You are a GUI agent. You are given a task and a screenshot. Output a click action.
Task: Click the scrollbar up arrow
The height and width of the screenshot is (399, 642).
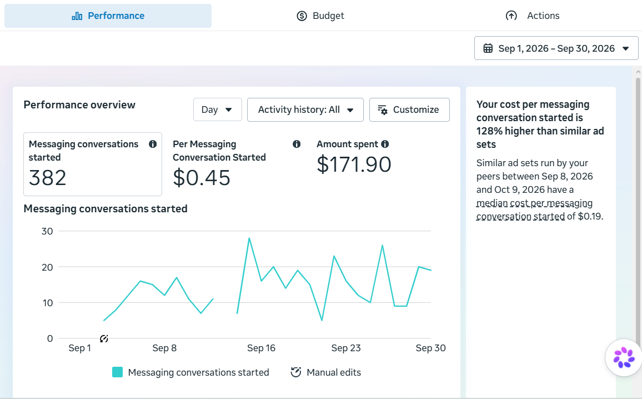click(638, 72)
